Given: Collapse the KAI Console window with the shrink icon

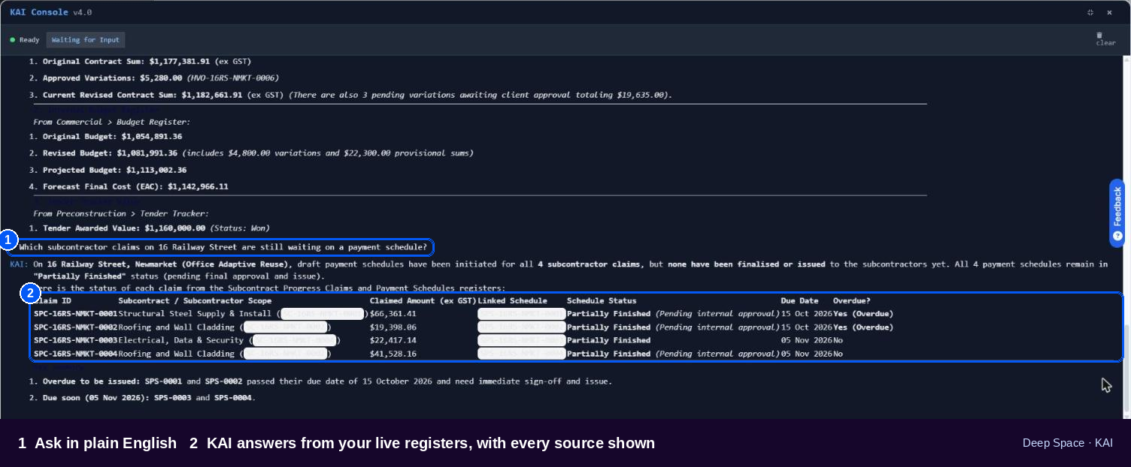Looking at the screenshot, I should pos(1090,12).
